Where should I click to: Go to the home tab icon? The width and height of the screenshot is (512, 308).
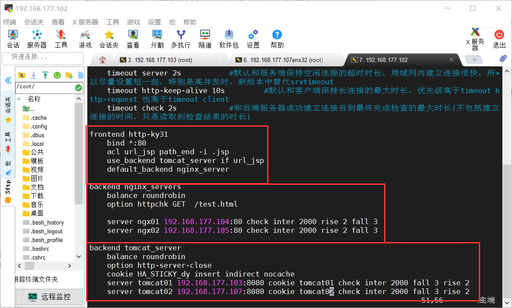(x=103, y=60)
